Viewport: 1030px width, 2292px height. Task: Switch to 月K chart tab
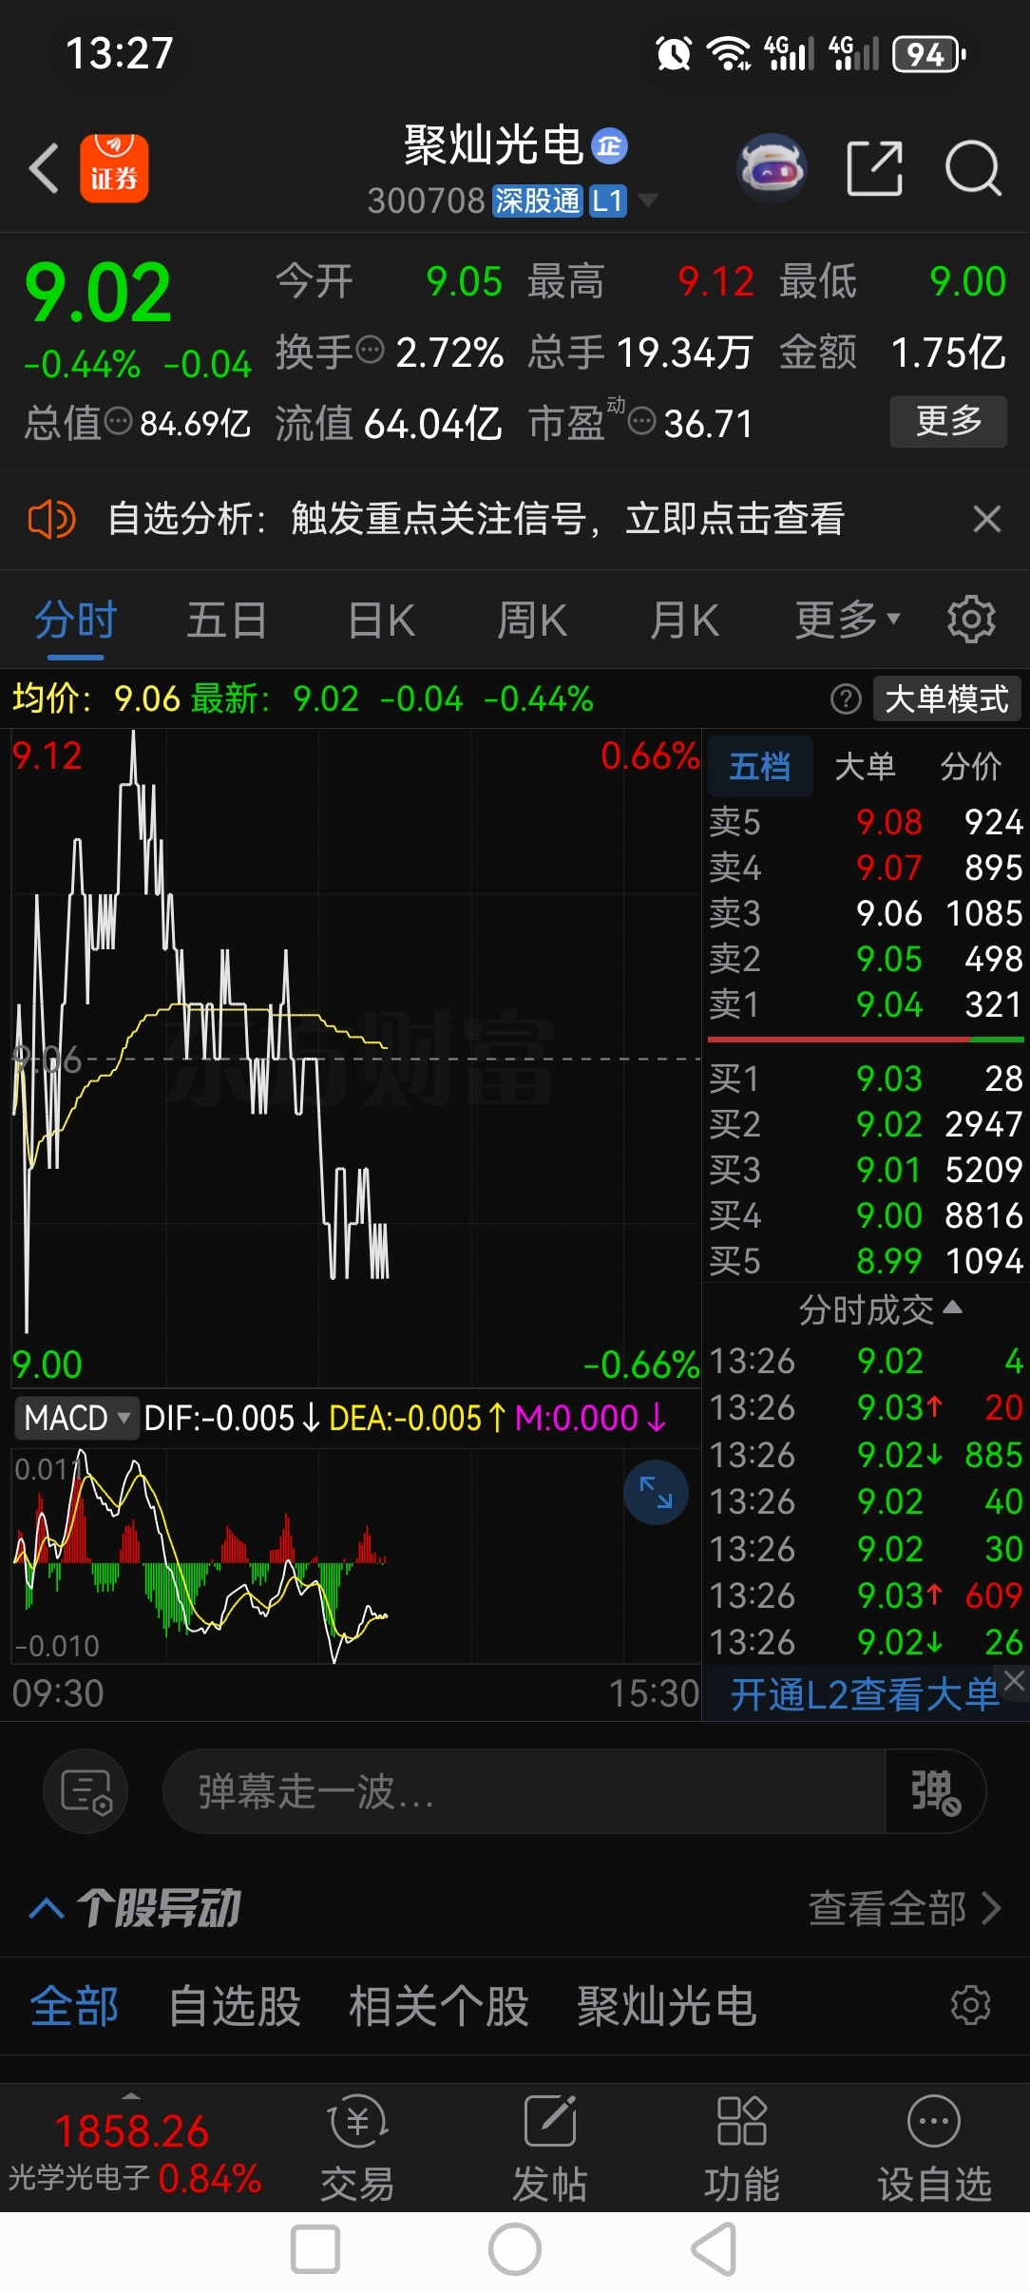coord(684,620)
